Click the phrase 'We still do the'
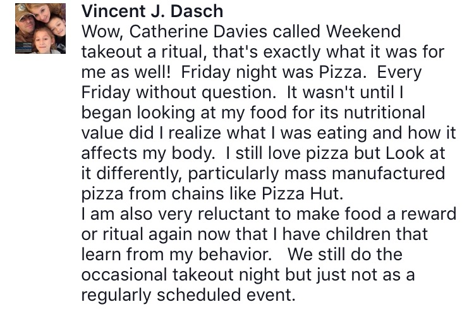Screen dimensions: 474x309 coord(345,255)
